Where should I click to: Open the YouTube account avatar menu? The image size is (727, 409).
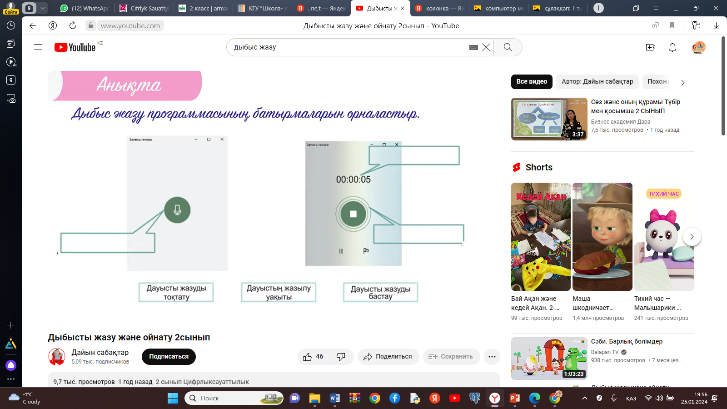pos(698,47)
